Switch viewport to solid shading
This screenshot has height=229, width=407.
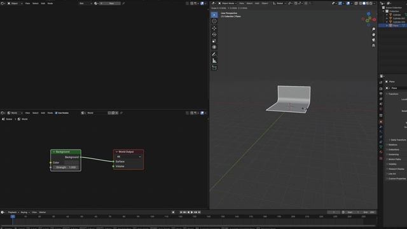coord(364,3)
